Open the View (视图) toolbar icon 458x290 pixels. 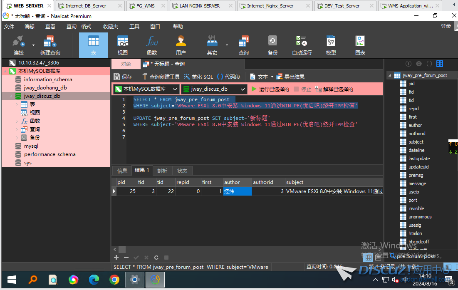pos(123,45)
